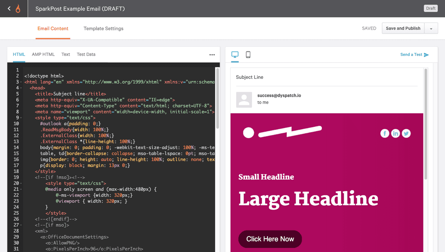Screen dimensions: 445x252
Task: Go back using the left chevron arrow
Action: 9,8
